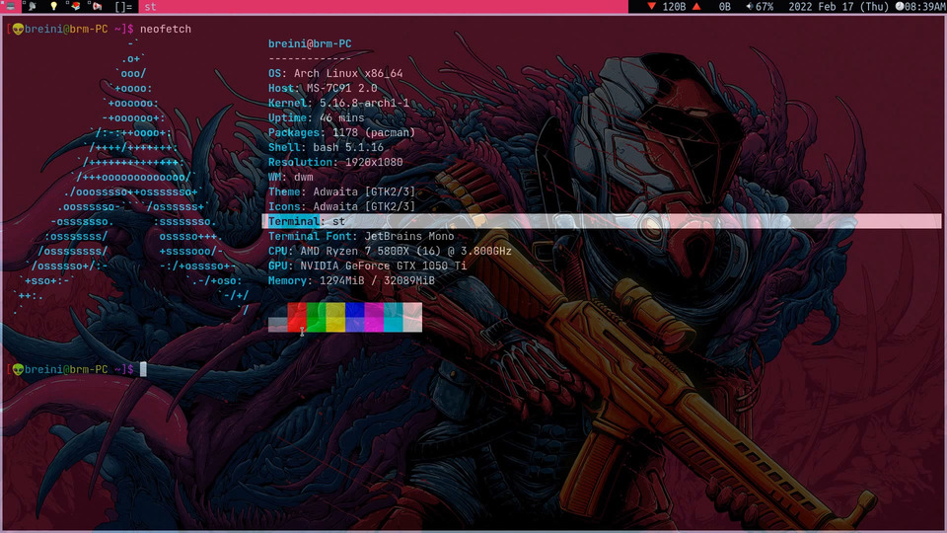
Task: Click the typed 'neofetch' command
Action: (166, 29)
